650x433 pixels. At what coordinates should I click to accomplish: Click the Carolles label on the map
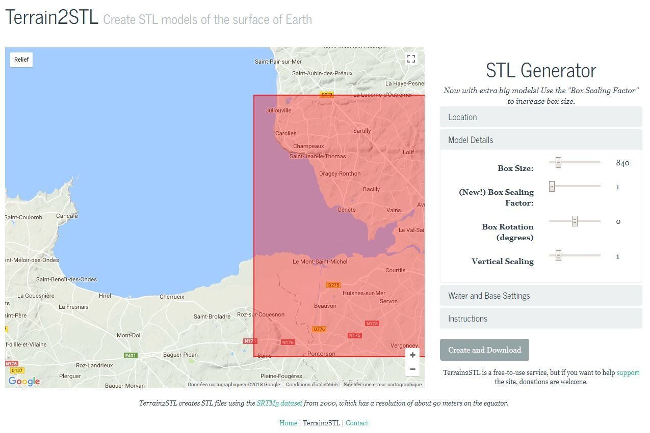285,133
